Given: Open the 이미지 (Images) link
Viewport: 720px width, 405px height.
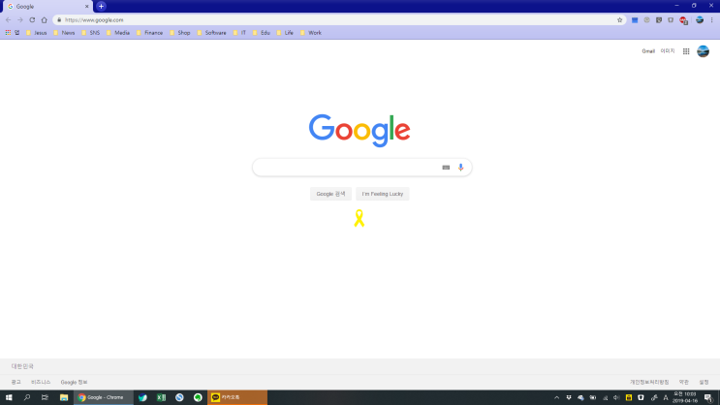Looking at the screenshot, I should [668, 51].
